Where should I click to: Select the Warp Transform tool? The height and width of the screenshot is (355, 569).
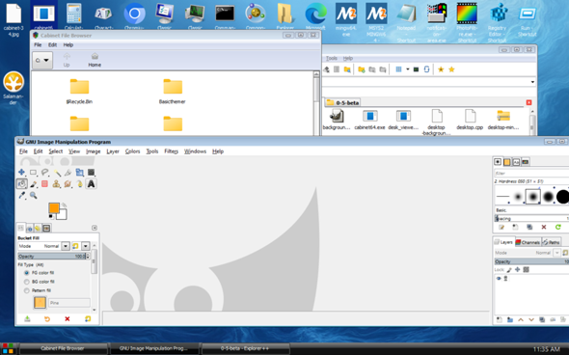point(91,172)
